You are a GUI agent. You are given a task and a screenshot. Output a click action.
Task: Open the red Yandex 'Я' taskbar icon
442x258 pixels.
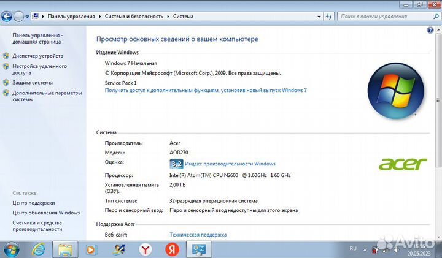[x=172, y=249]
